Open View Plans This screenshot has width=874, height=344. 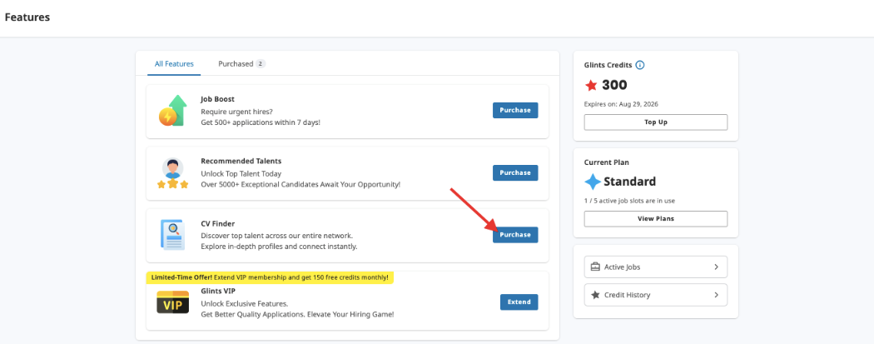click(x=656, y=218)
